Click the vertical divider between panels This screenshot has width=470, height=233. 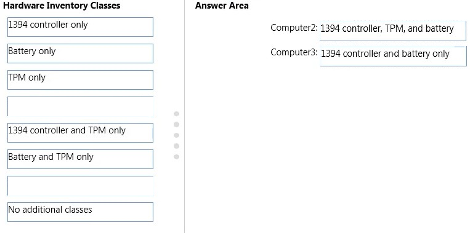(185, 116)
